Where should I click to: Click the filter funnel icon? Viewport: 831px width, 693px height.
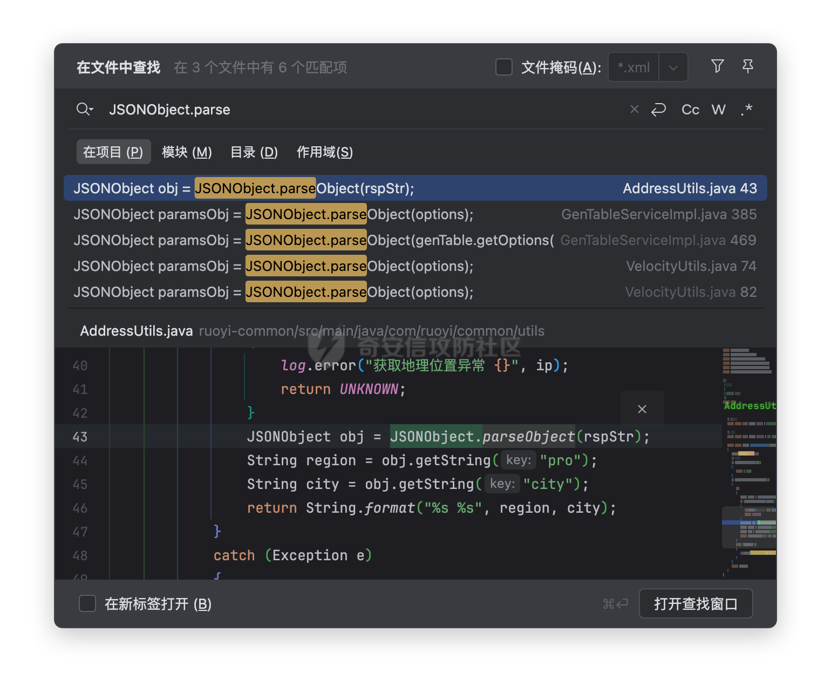tap(717, 66)
